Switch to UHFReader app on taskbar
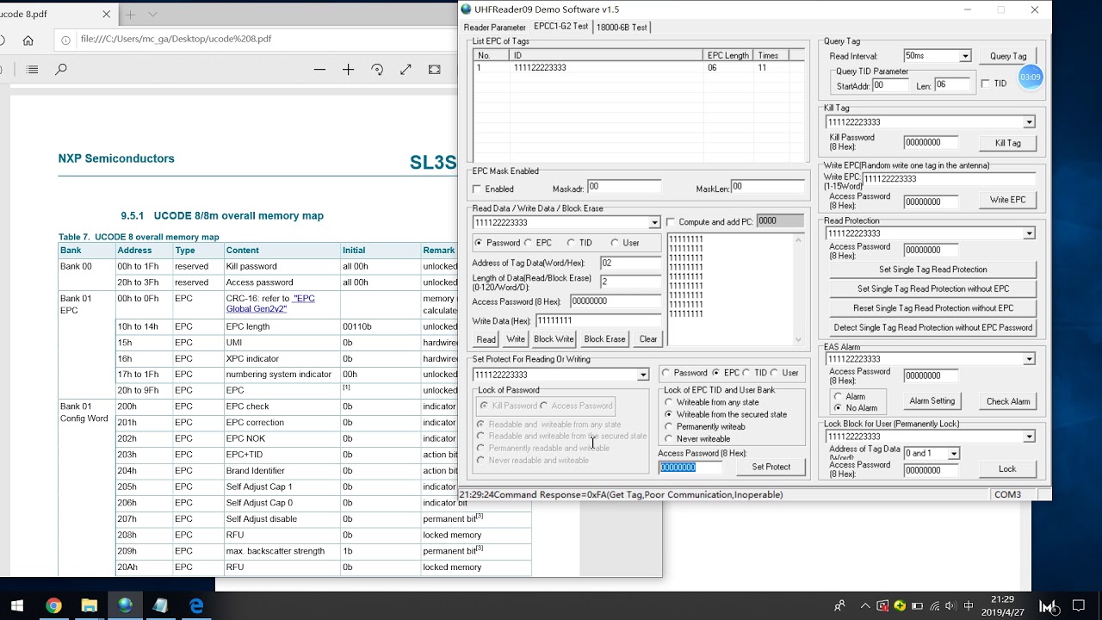The width and height of the screenshot is (1102, 620). tap(126, 606)
